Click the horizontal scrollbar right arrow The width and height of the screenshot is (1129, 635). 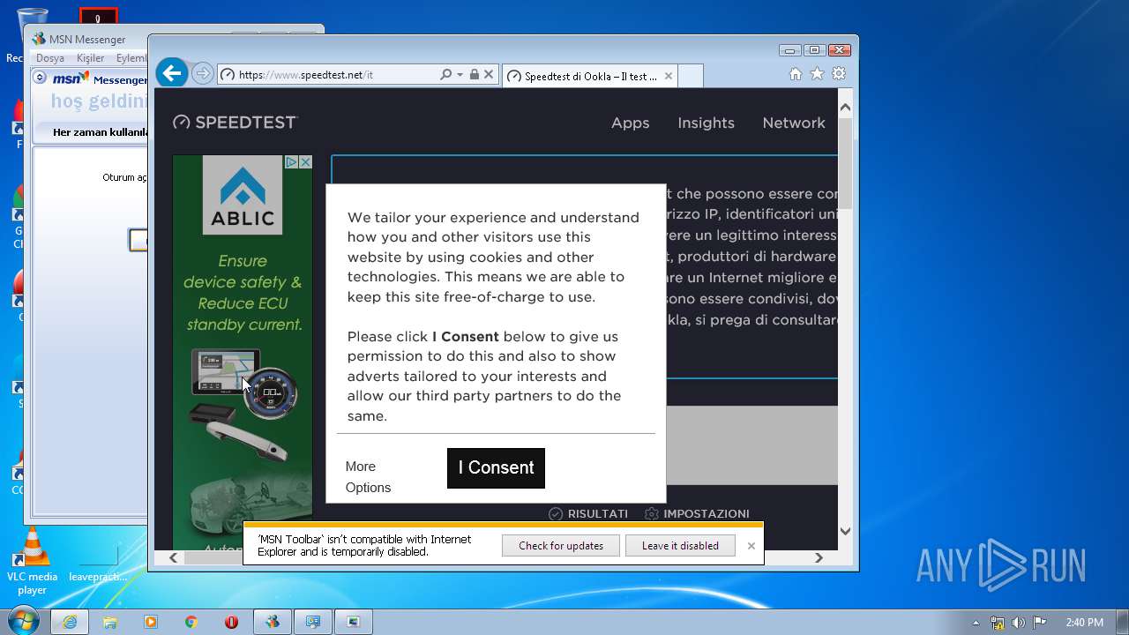(x=819, y=557)
